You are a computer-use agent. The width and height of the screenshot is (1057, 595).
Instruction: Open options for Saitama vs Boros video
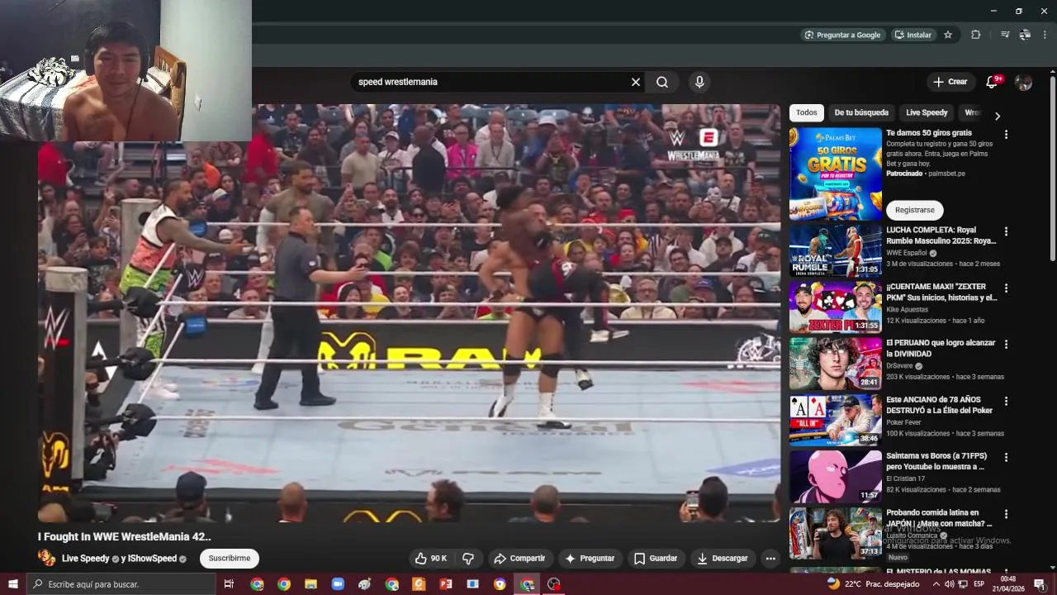point(1006,458)
